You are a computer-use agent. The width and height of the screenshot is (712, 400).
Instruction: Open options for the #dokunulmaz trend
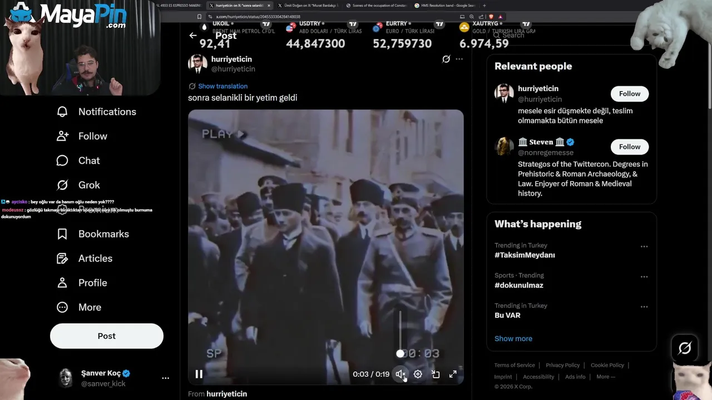[x=644, y=276]
